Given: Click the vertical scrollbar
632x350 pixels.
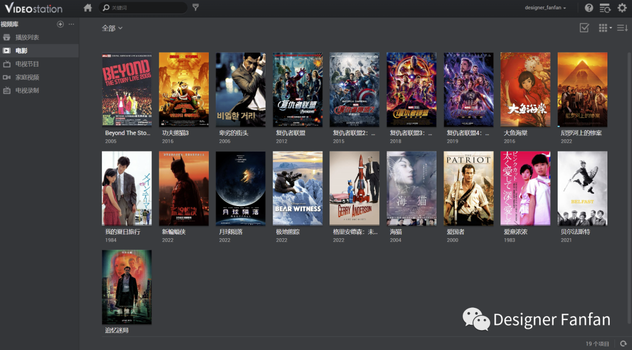Looking at the screenshot, I should pyautogui.click(x=630, y=187).
